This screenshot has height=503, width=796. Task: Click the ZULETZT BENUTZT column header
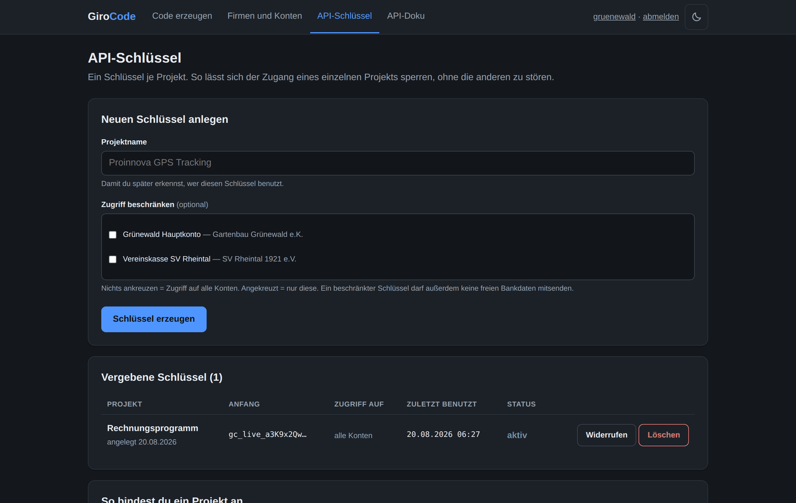pyautogui.click(x=442, y=404)
